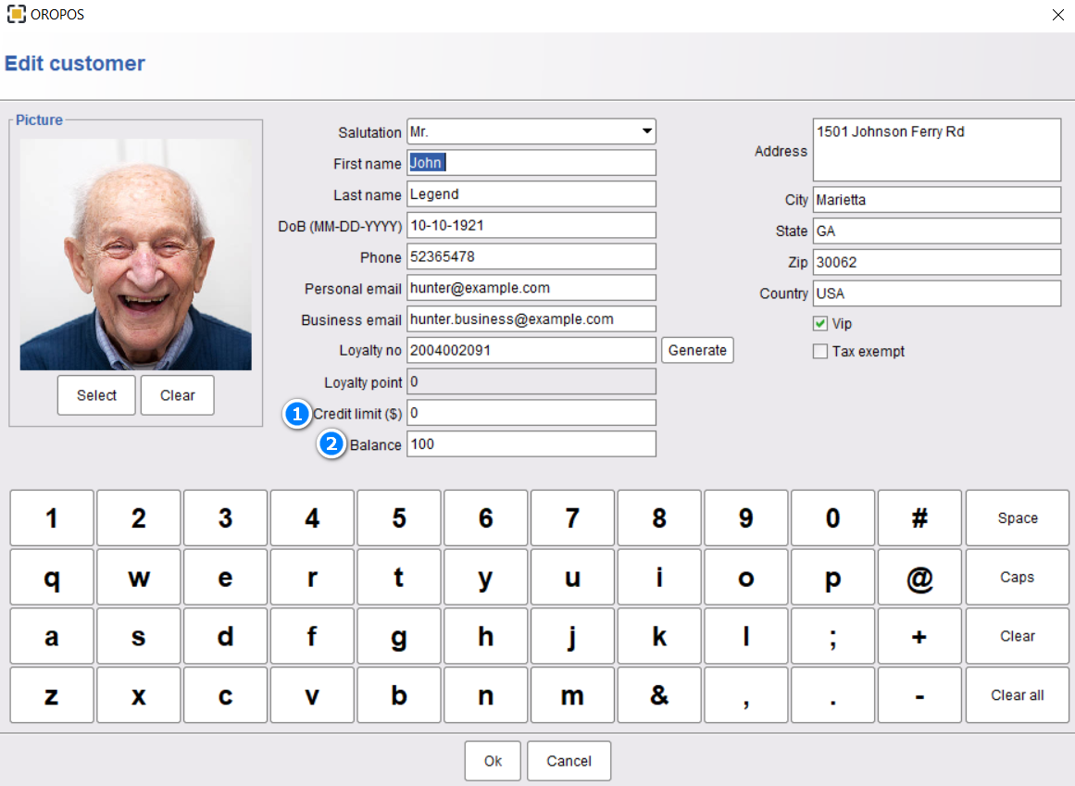This screenshot has height=786, width=1075.
Task: Tap the Clear all key
Action: (1018, 695)
